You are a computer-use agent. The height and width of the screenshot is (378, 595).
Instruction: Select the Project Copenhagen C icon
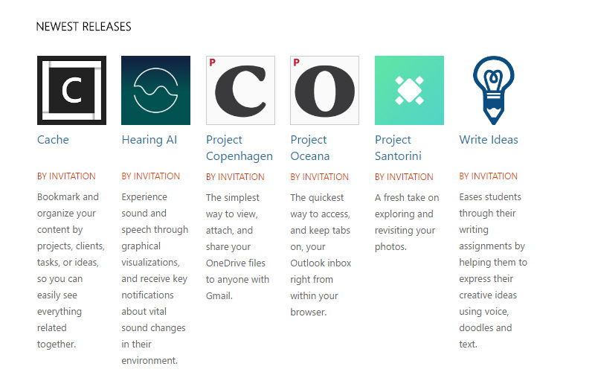(x=240, y=90)
